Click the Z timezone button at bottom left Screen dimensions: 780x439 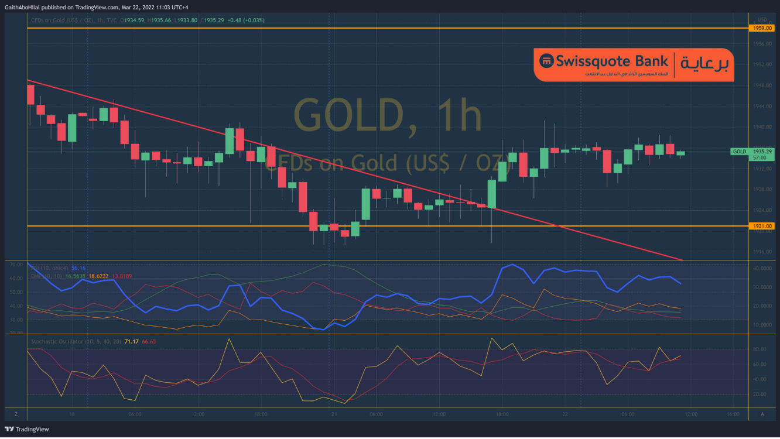(x=16, y=414)
